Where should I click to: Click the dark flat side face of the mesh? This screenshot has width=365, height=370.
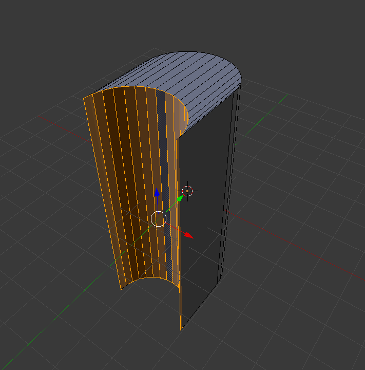[203, 200]
